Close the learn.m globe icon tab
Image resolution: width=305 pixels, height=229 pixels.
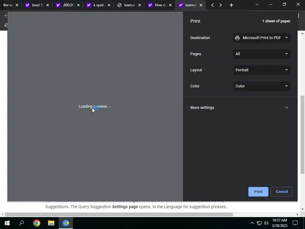click(x=140, y=5)
